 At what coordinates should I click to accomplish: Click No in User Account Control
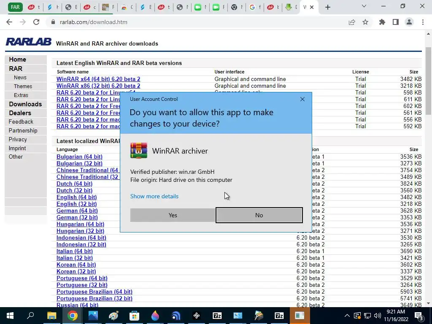pyautogui.click(x=259, y=215)
